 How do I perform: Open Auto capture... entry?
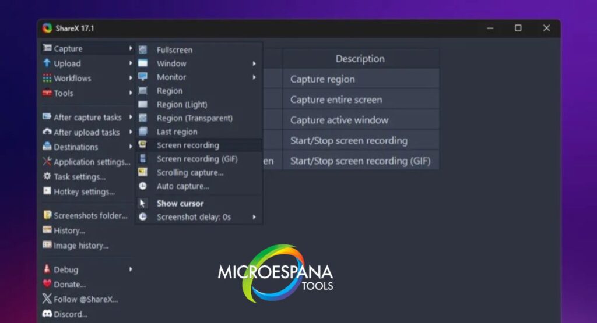coord(199,186)
